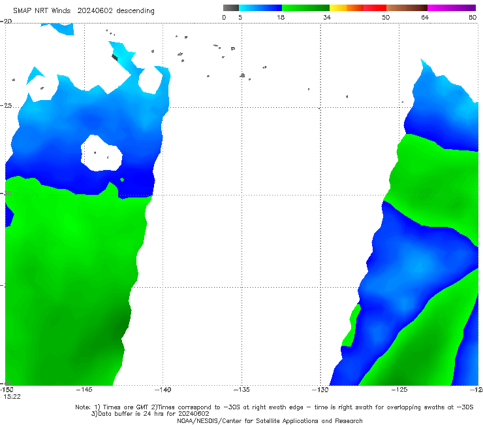The height and width of the screenshot is (425, 483).
Task: Click the small green patch below the white gap
Action: (x=122, y=180)
